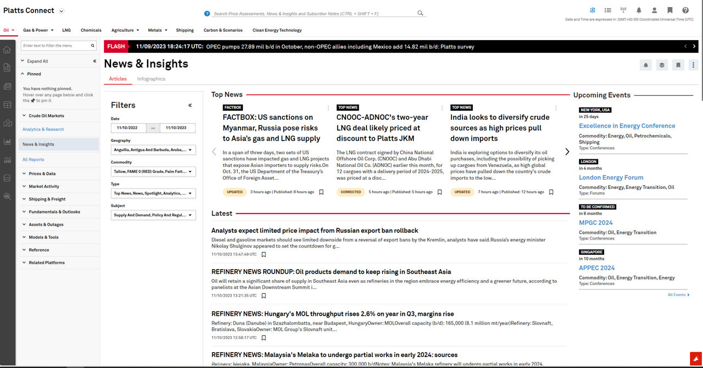Open the help question mark icon
Image resolution: width=703 pixels, height=368 pixels.
click(685, 10)
